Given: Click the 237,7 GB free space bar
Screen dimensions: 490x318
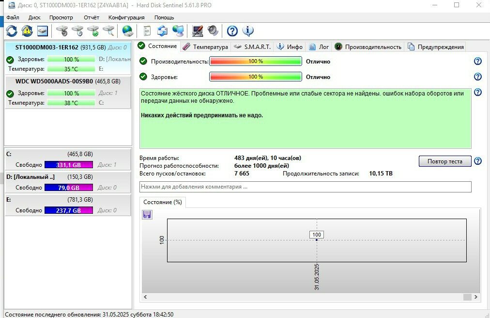Looking at the screenshot, I should click(x=68, y=210).
